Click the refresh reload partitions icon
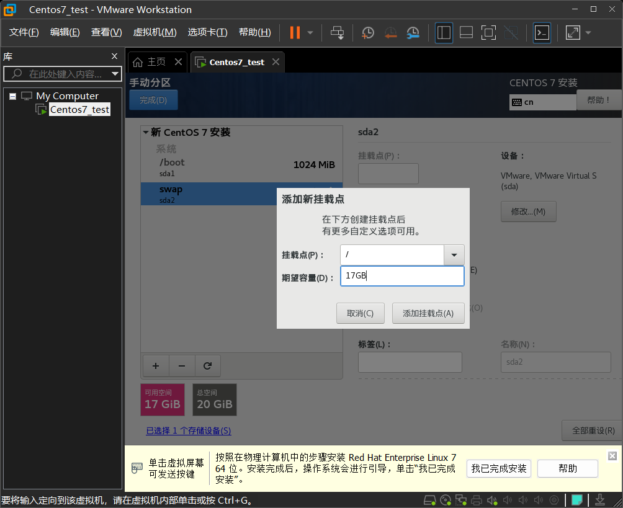The height and width of the screenshot is (508, 623). point(207,366)
